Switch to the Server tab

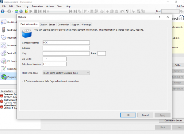point(52,25)
